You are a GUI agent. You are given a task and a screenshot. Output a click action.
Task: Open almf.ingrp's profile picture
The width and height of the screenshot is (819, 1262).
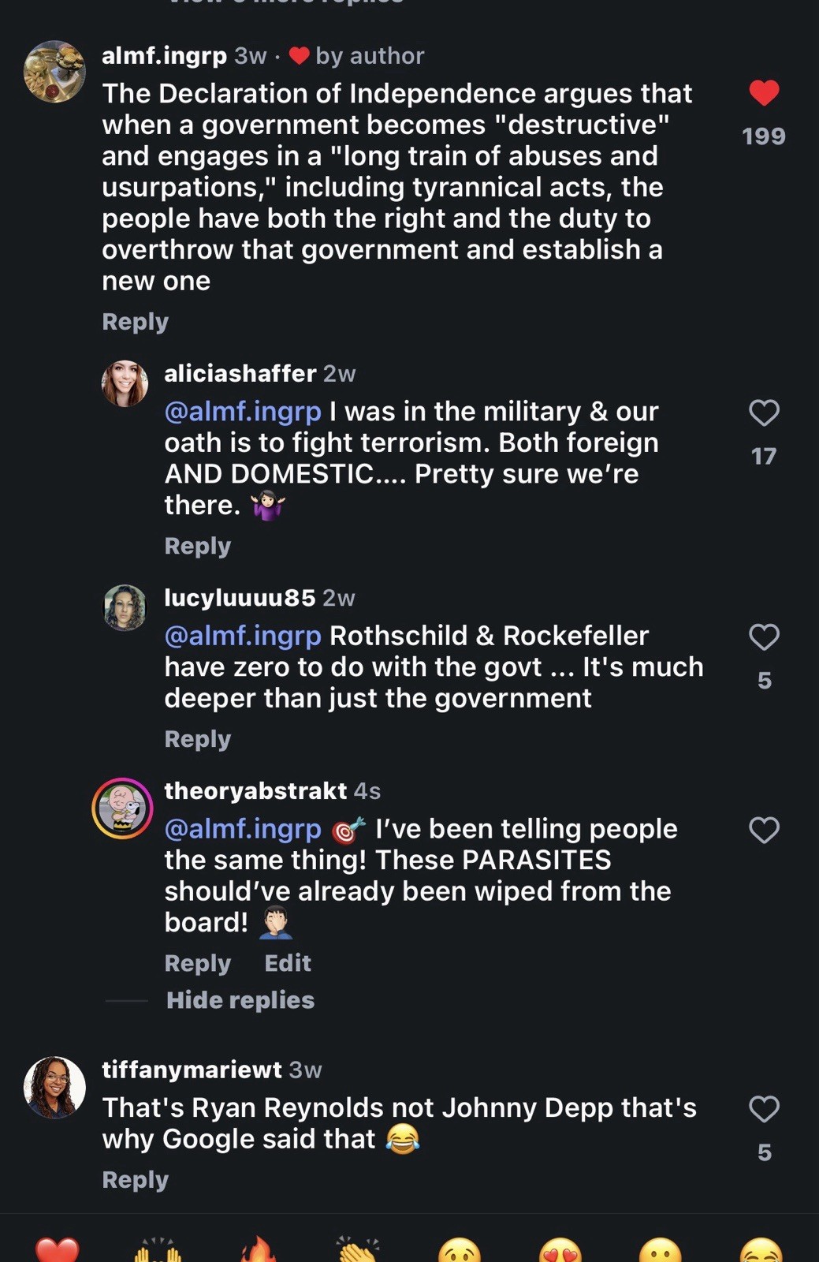(x=54, y=72)
